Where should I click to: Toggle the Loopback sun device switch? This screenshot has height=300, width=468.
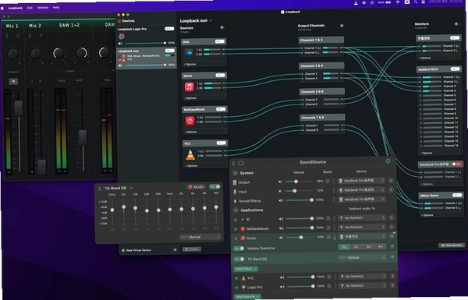(x=169, y=51)
